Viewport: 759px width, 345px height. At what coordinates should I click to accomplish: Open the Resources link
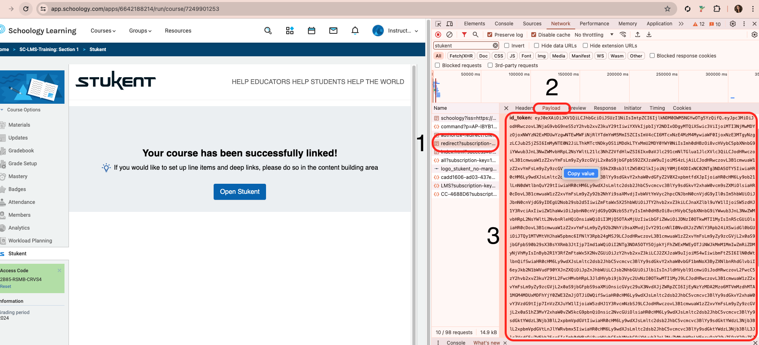178,31
